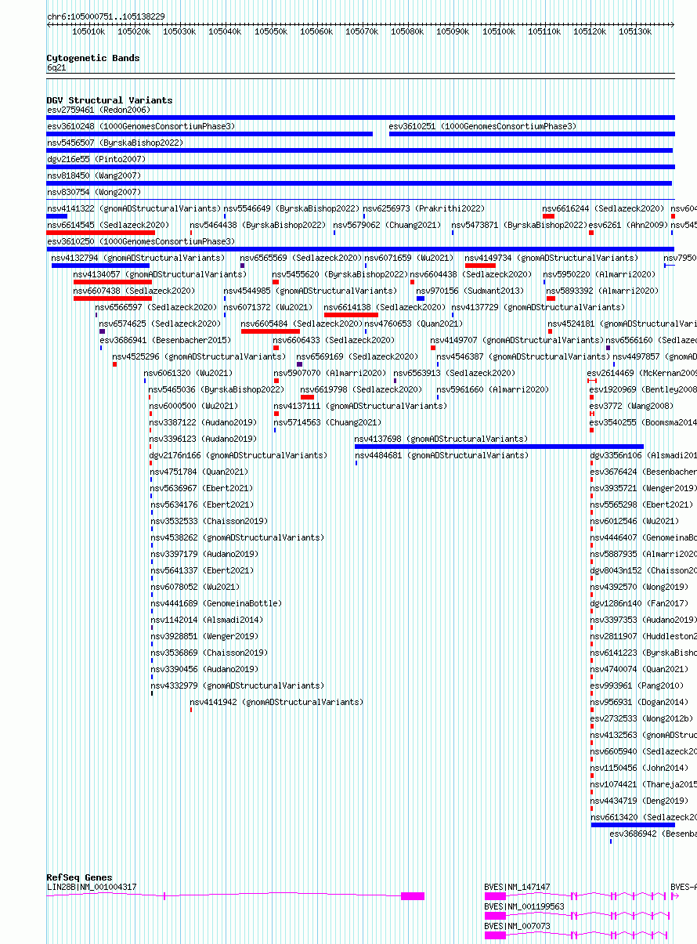Image resolution: width=697 pixels, height=944 pixels.
Task: Click dgv216e55 (Pinto2007) variant
Action: click(96, 159)
